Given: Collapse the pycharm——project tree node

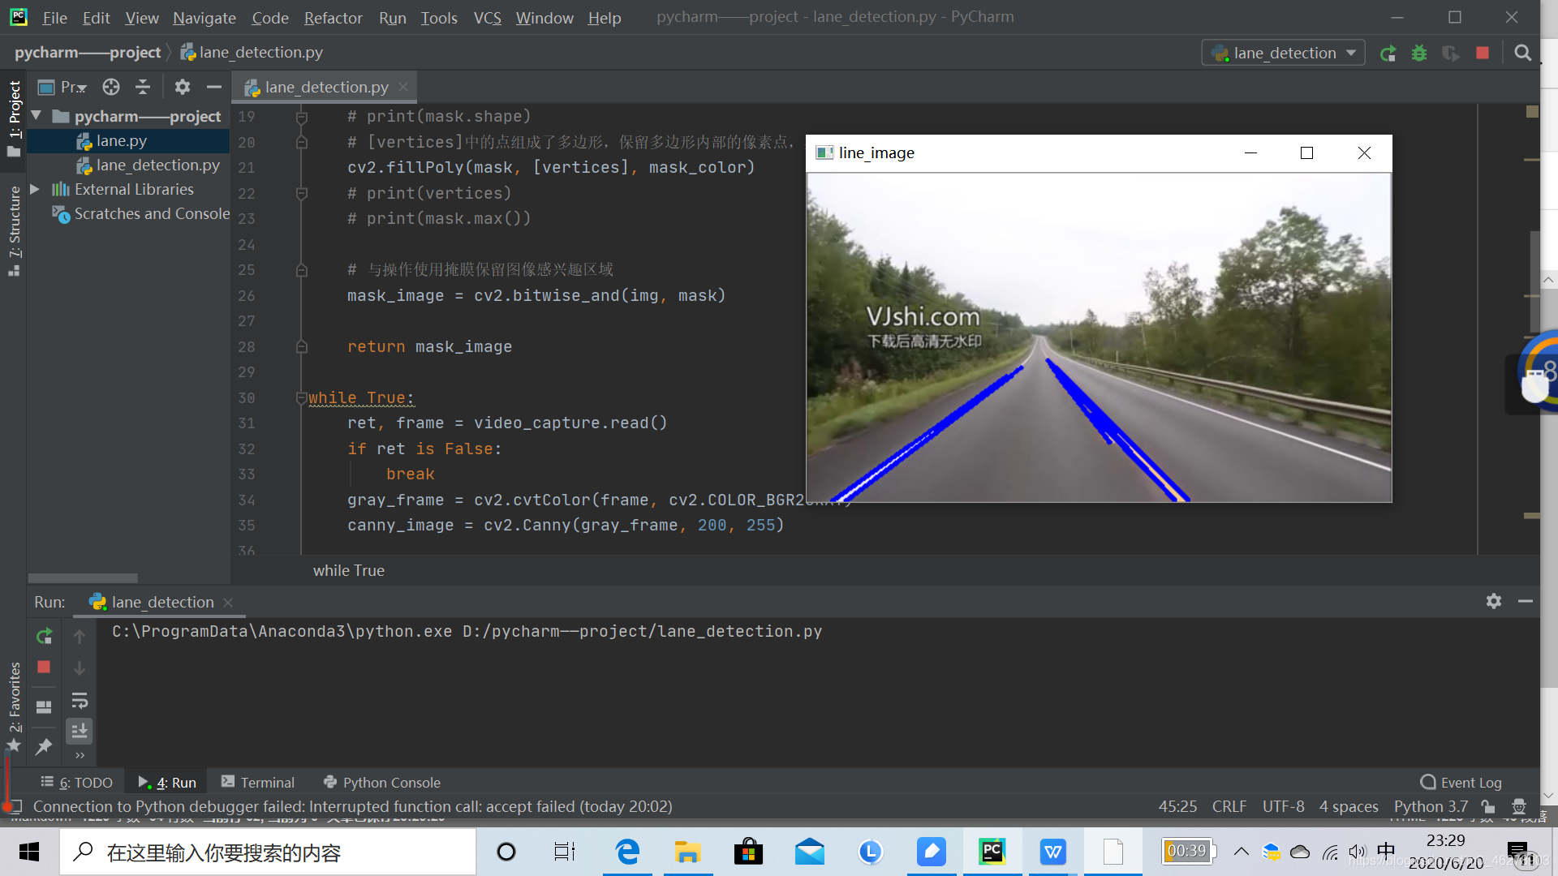Looking at the screenshot, I should (37, 116).
